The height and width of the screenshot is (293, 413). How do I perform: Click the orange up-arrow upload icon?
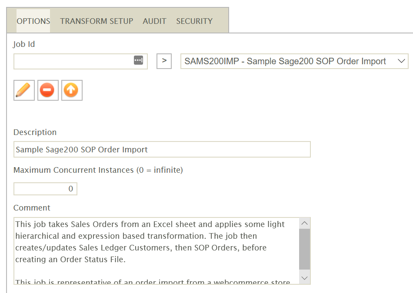[x=72, y=90]
